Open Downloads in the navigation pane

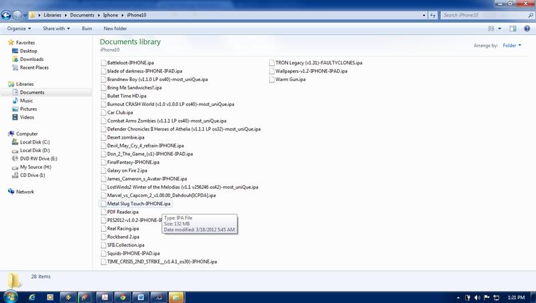point(31,59)
